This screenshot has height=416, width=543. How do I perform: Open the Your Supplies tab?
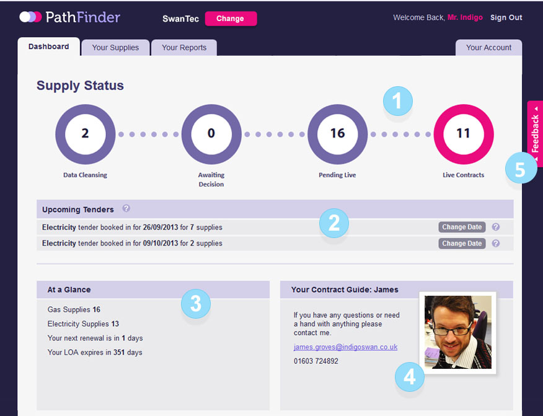115,48
